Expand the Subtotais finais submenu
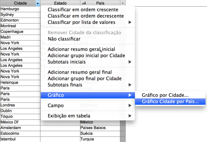207x142 pixels. tap(88, 85)
